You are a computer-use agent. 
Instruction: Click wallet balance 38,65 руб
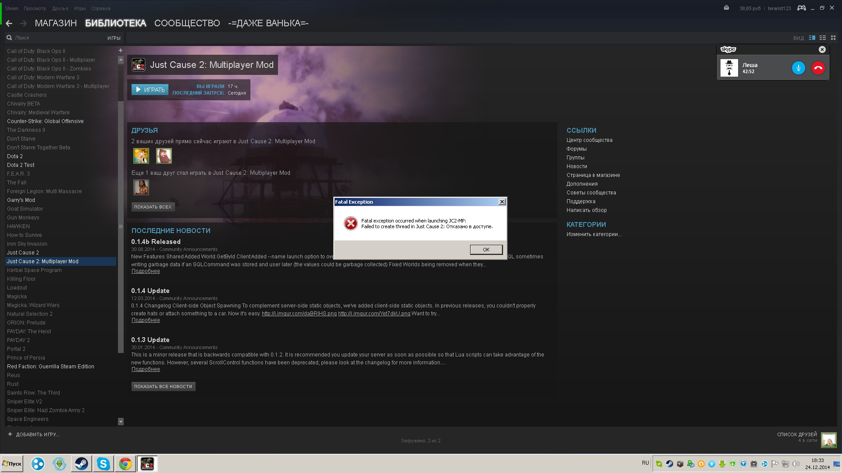click(750, 8)
